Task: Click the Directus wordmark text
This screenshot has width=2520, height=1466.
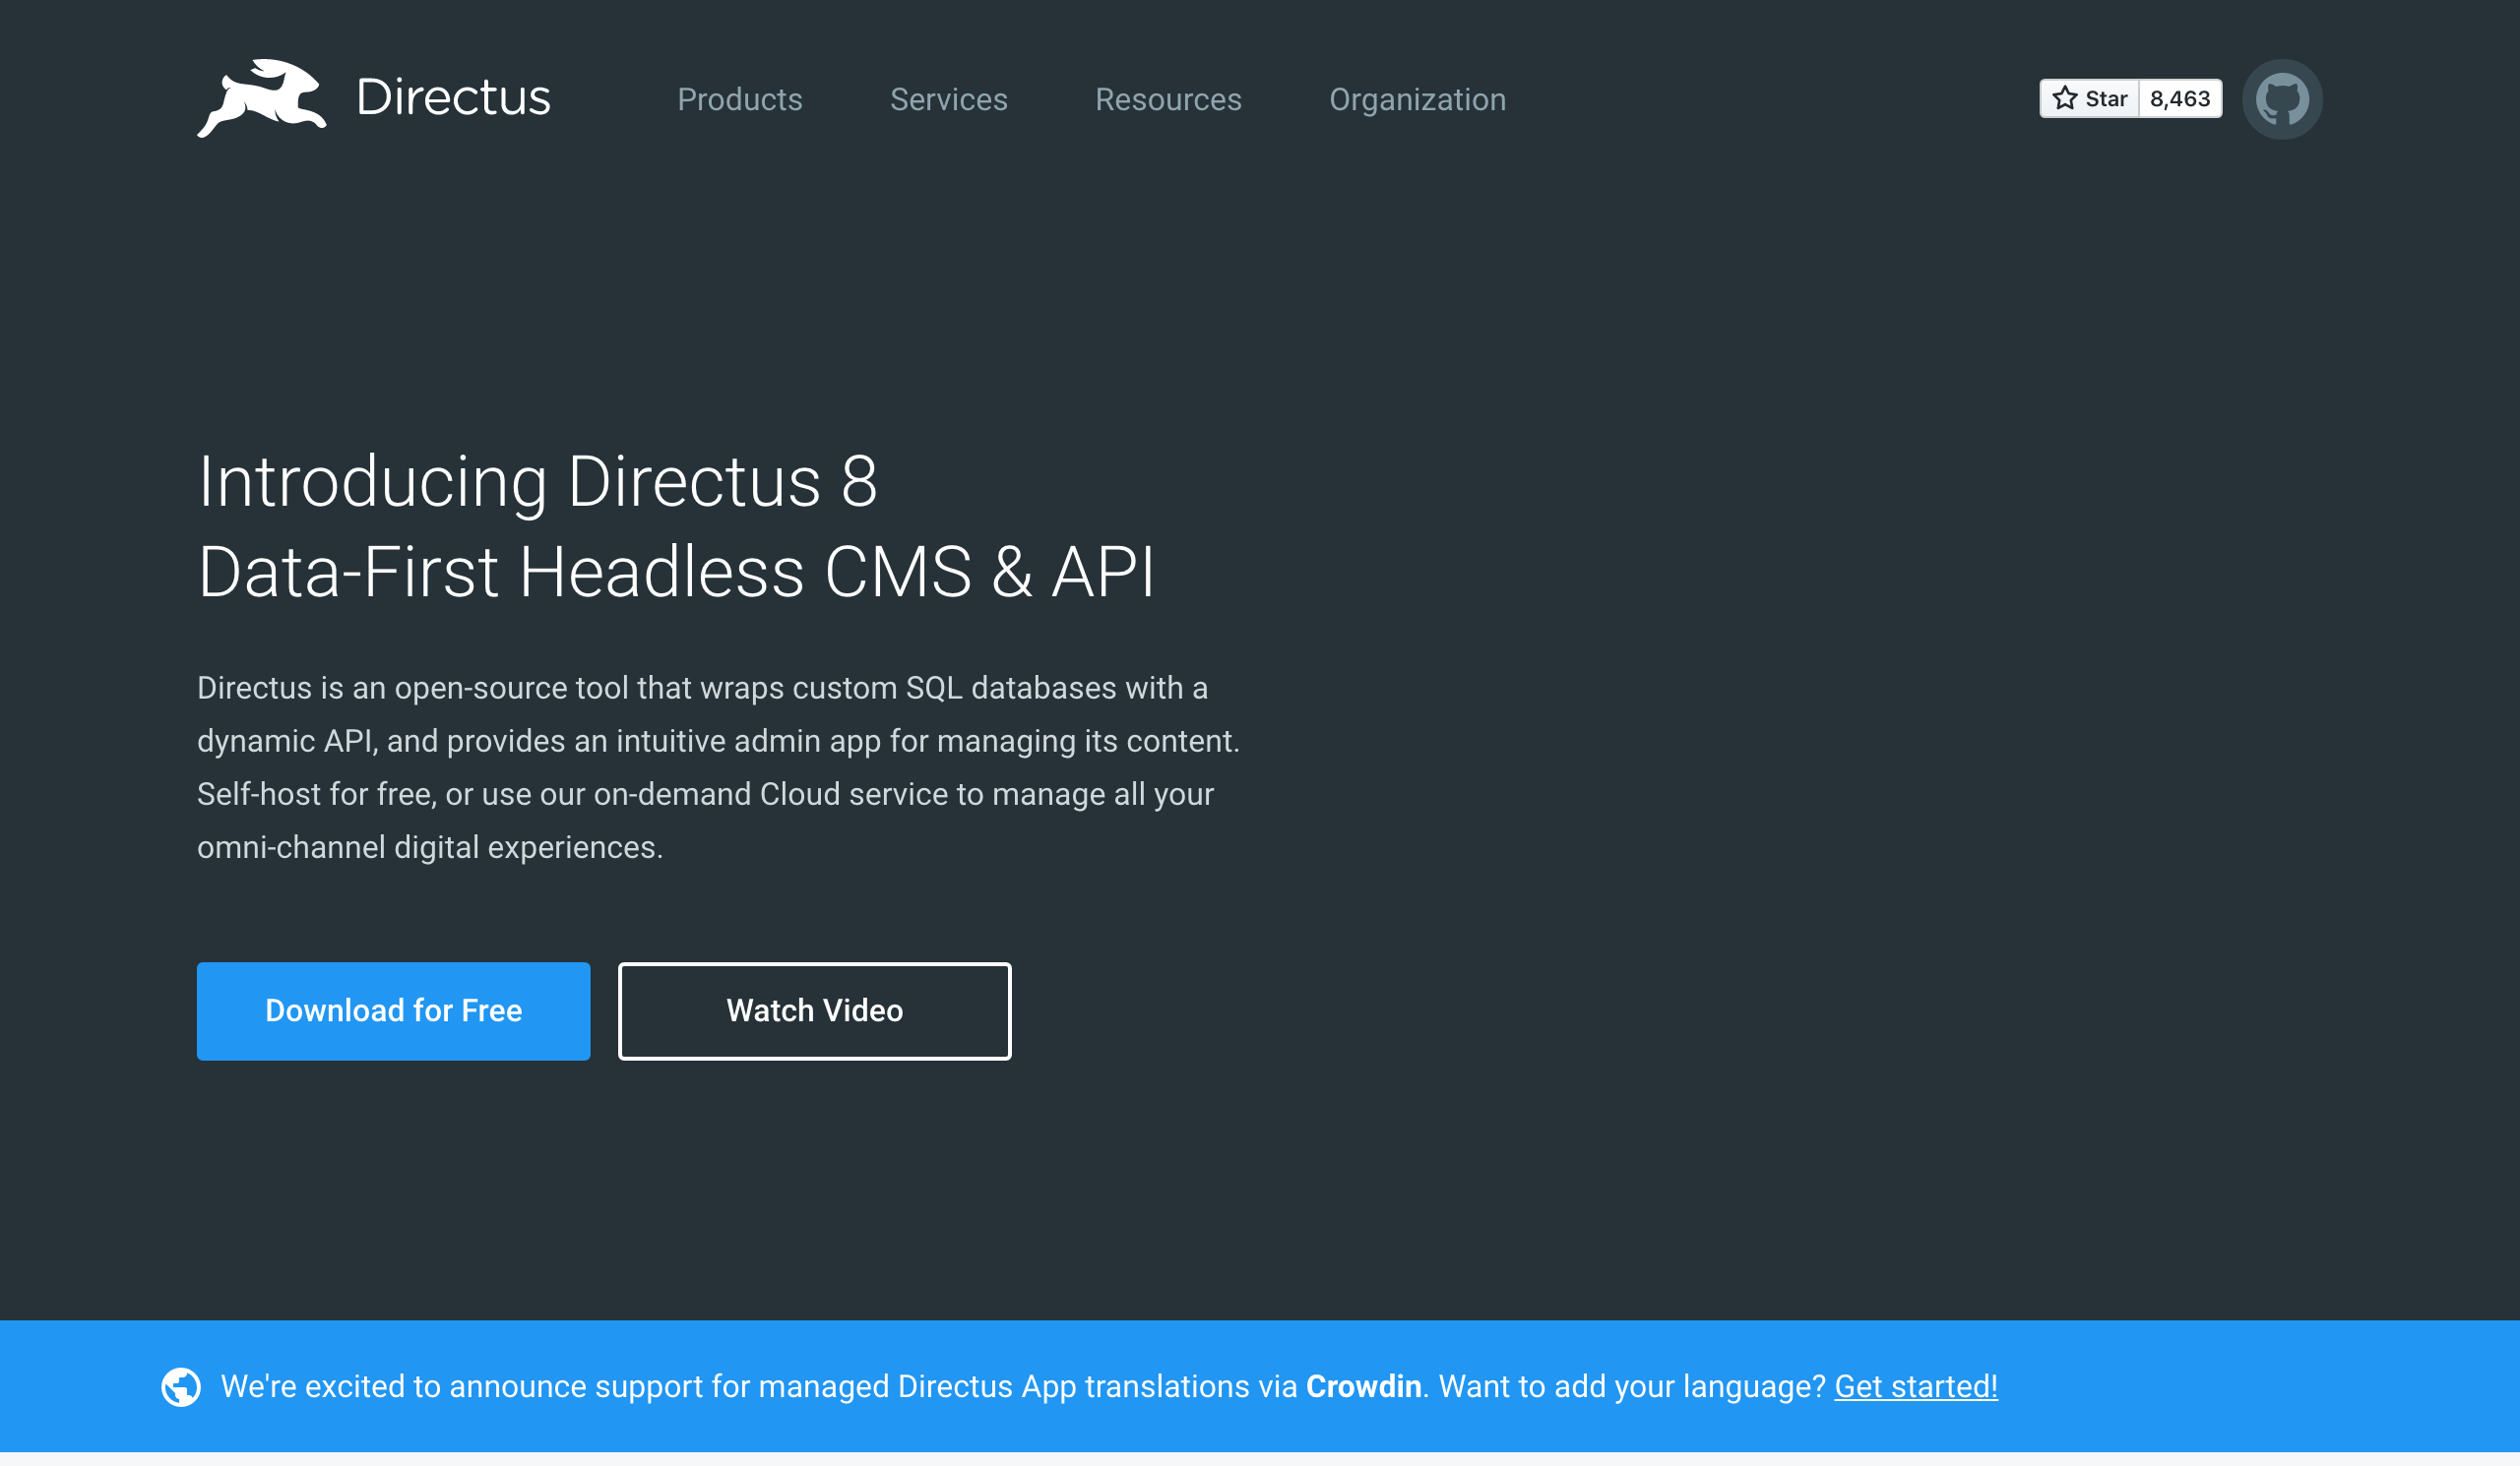Action: 453,98
